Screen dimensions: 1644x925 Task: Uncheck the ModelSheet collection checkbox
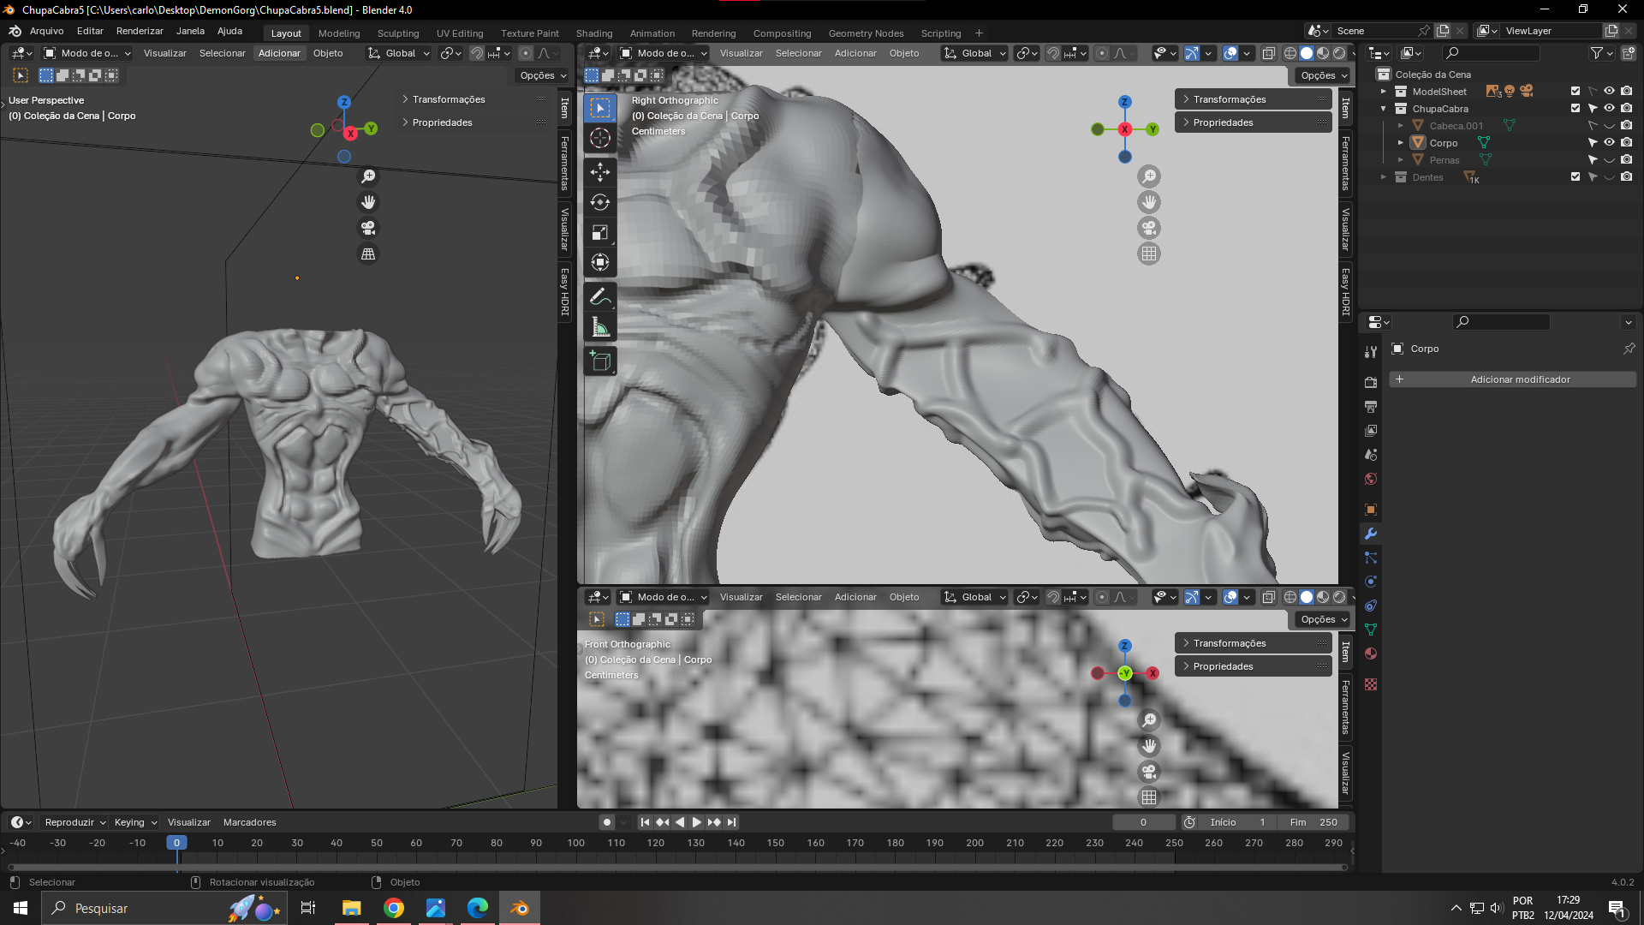tap(1575, 92)
